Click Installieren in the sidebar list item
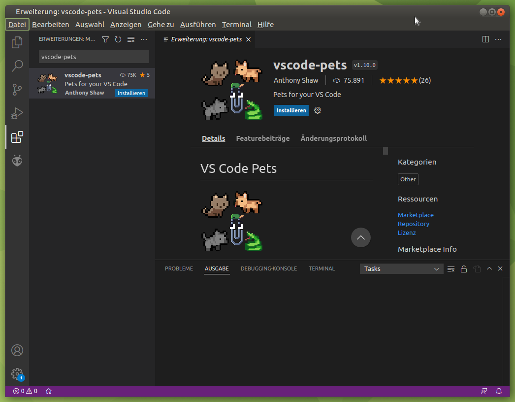 (x=131, y=93)
